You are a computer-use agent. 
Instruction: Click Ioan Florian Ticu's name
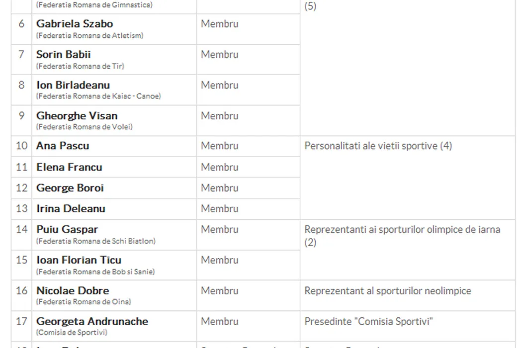(x=79, y=260)
